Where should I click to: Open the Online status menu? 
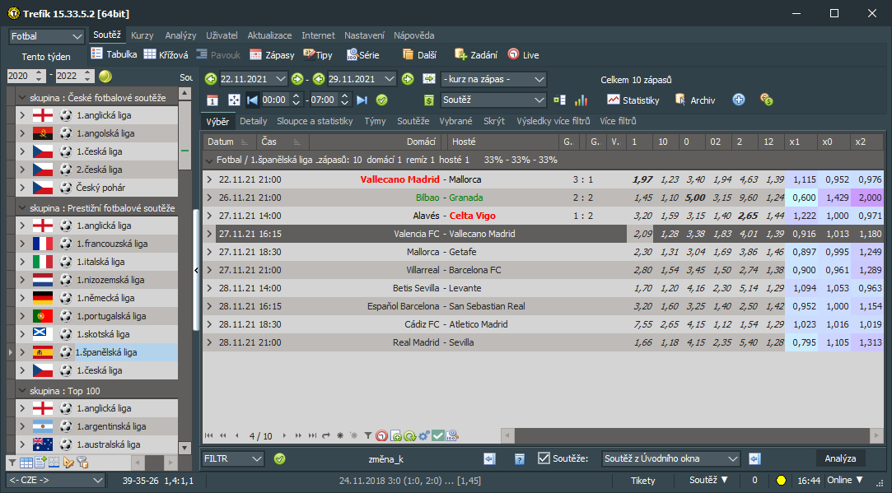[845, 481]
